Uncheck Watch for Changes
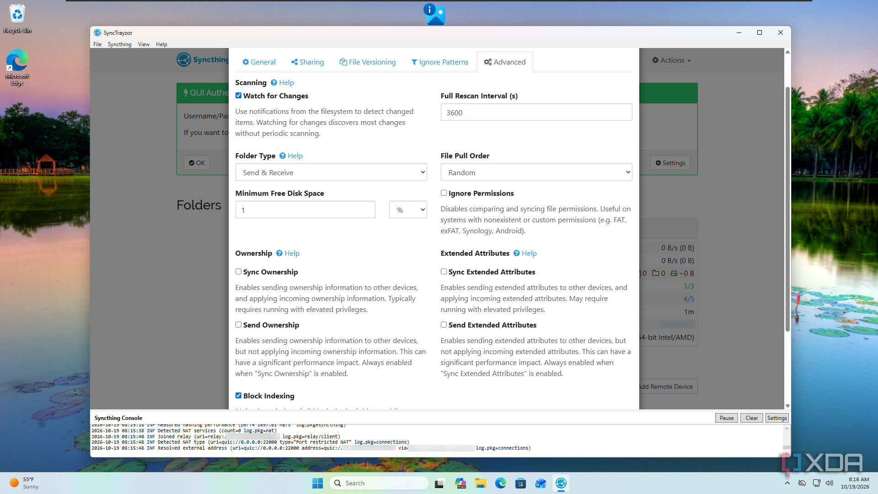Screen dimensions: 878x494 [x=238, y=96]
